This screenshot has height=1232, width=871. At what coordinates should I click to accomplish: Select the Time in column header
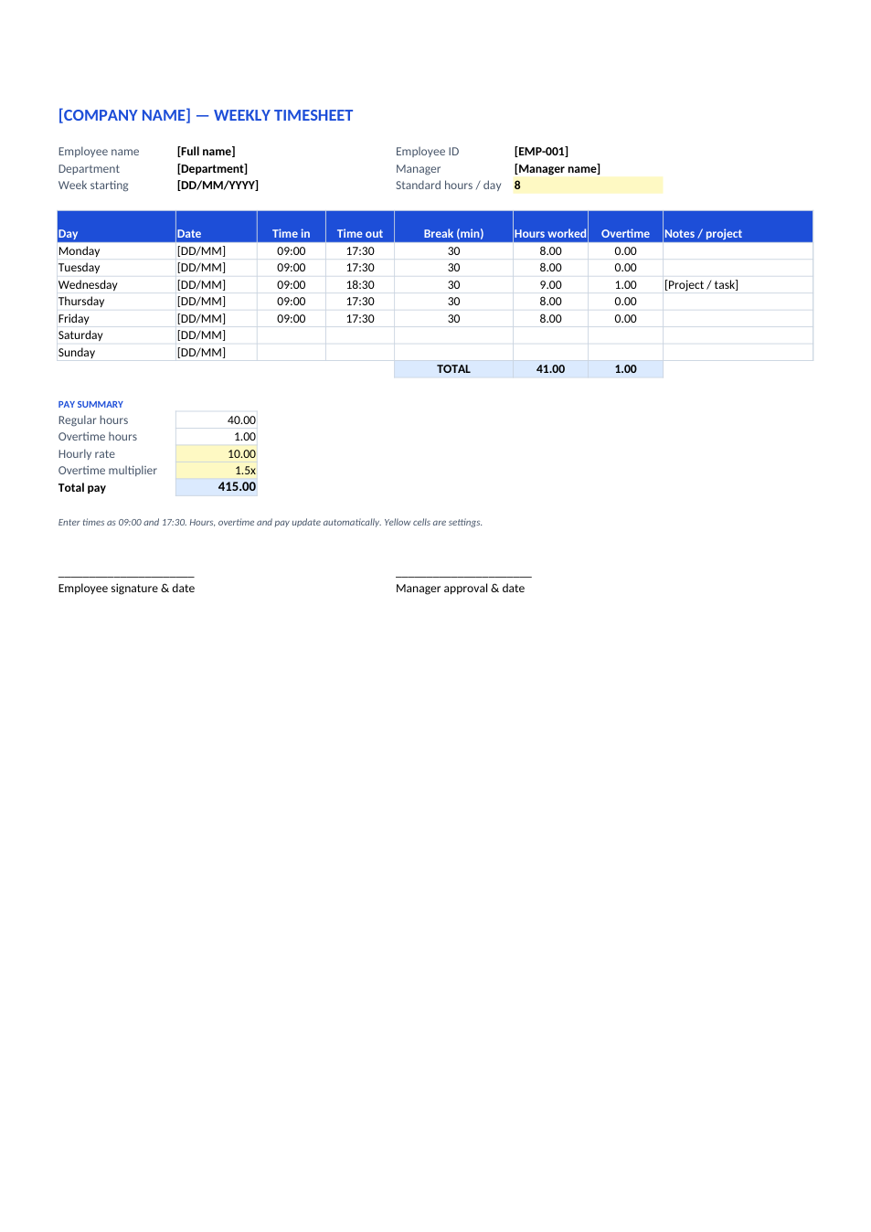click(x=292, y=227)
